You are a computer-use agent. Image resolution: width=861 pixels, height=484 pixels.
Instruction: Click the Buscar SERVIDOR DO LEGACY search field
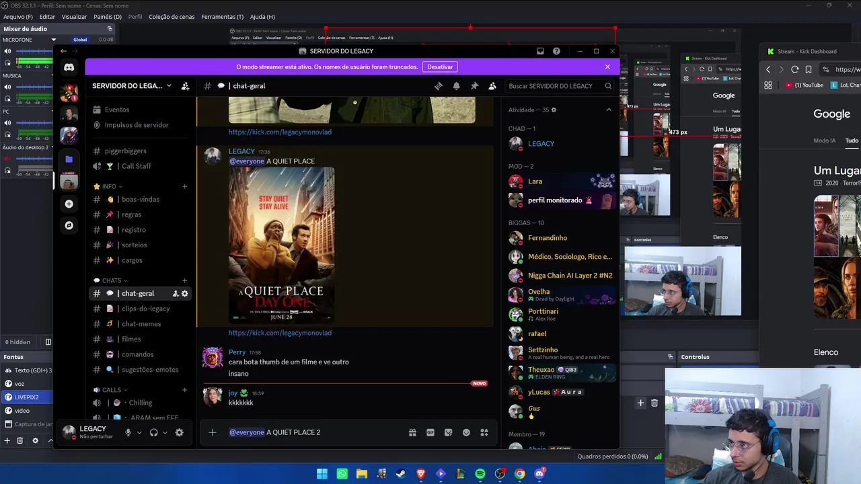[x=560, y=86]
